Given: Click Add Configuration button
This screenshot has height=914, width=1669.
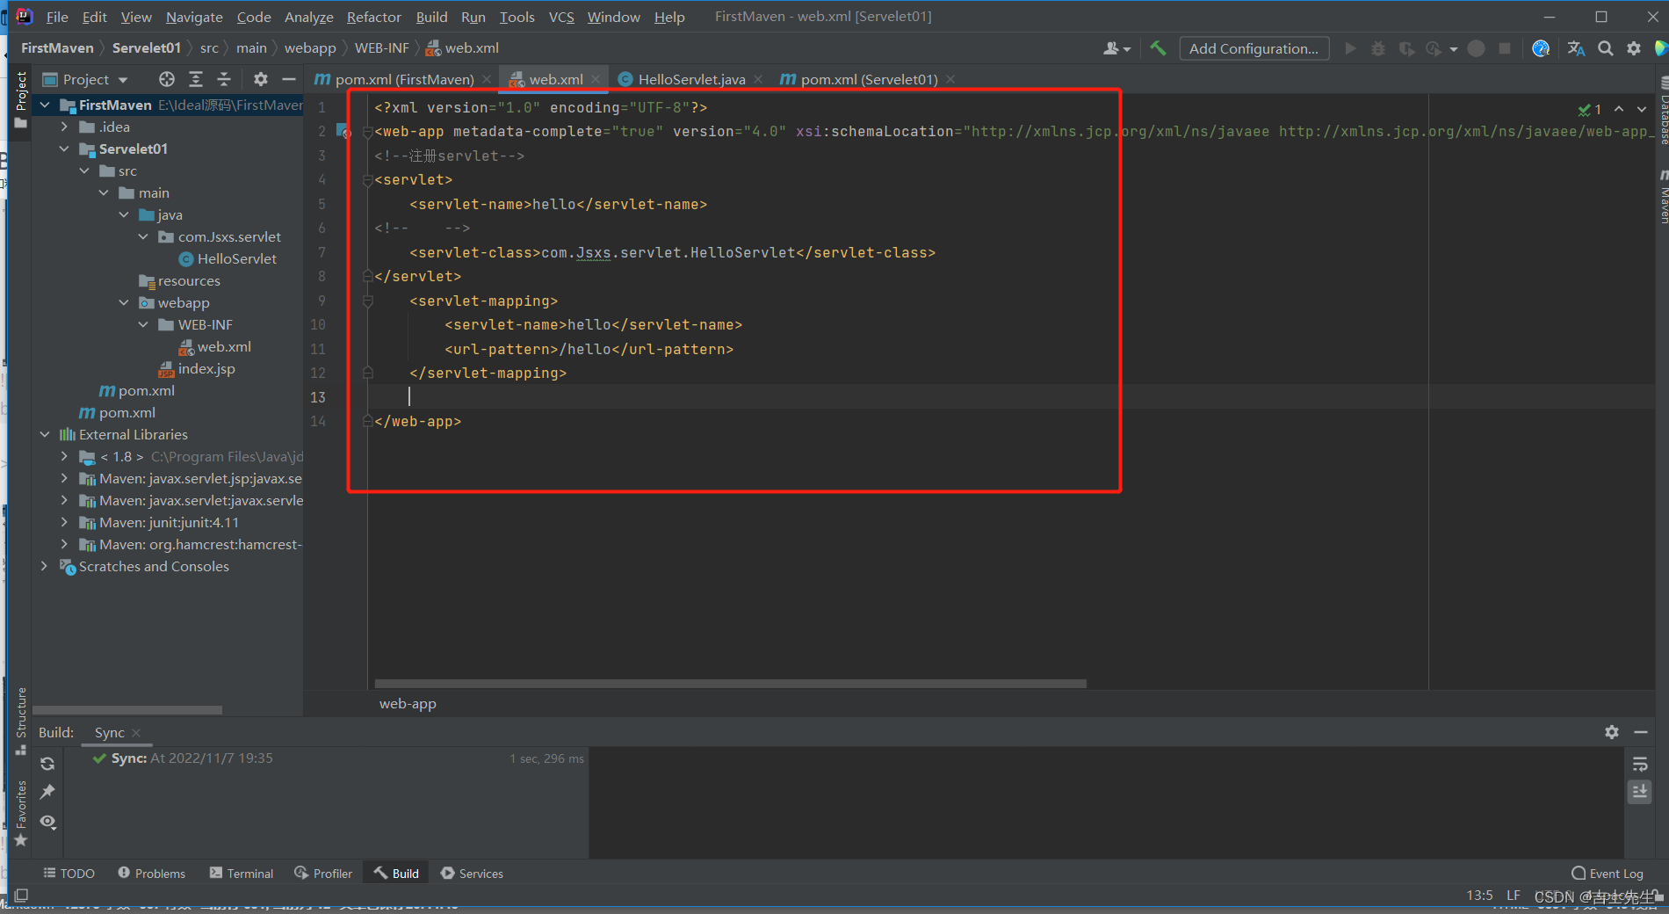Looking at the screenshot, I should [x=1254, y=48].
